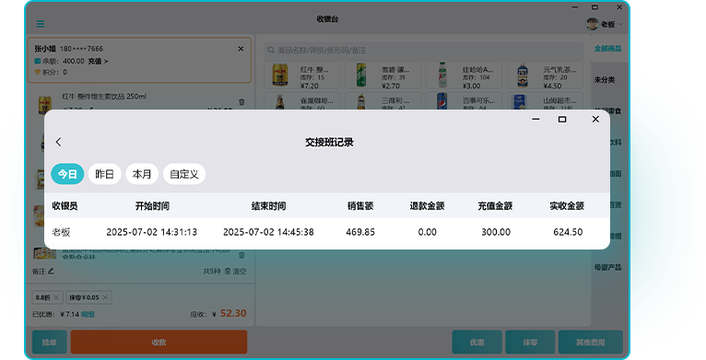Viewport: 706px width, 360px height.
Task: Select the 娃哈哈 product card
Action: 464,75
